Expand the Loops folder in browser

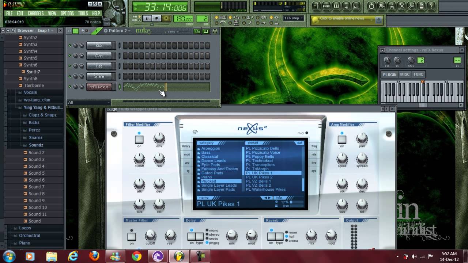point(25,228)
